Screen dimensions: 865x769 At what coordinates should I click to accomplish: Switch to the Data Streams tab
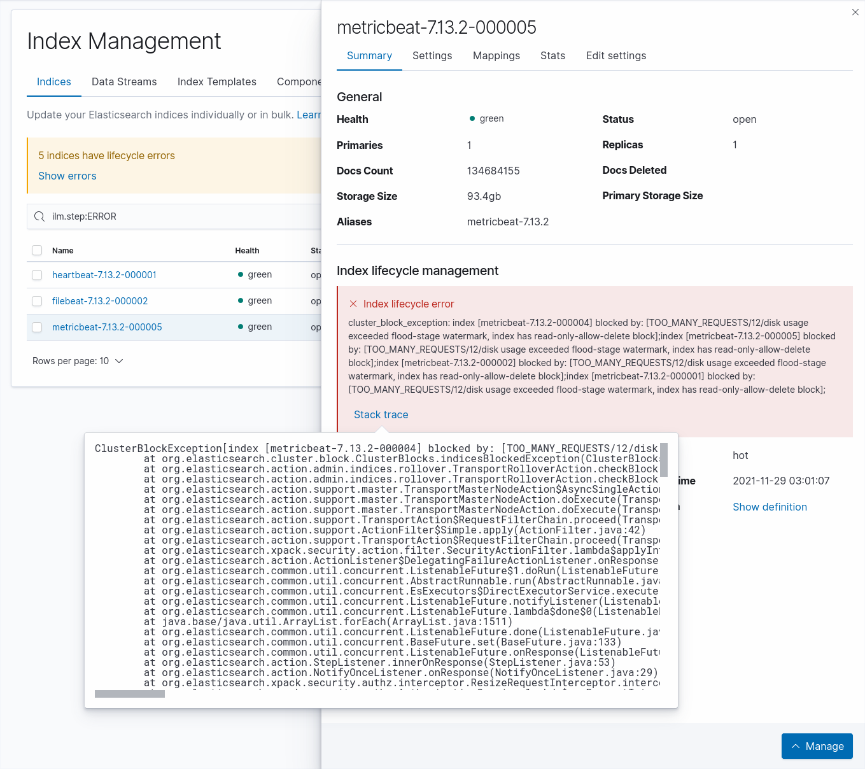[x=124, y=81]
